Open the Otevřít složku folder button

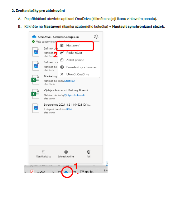[43, 154]
